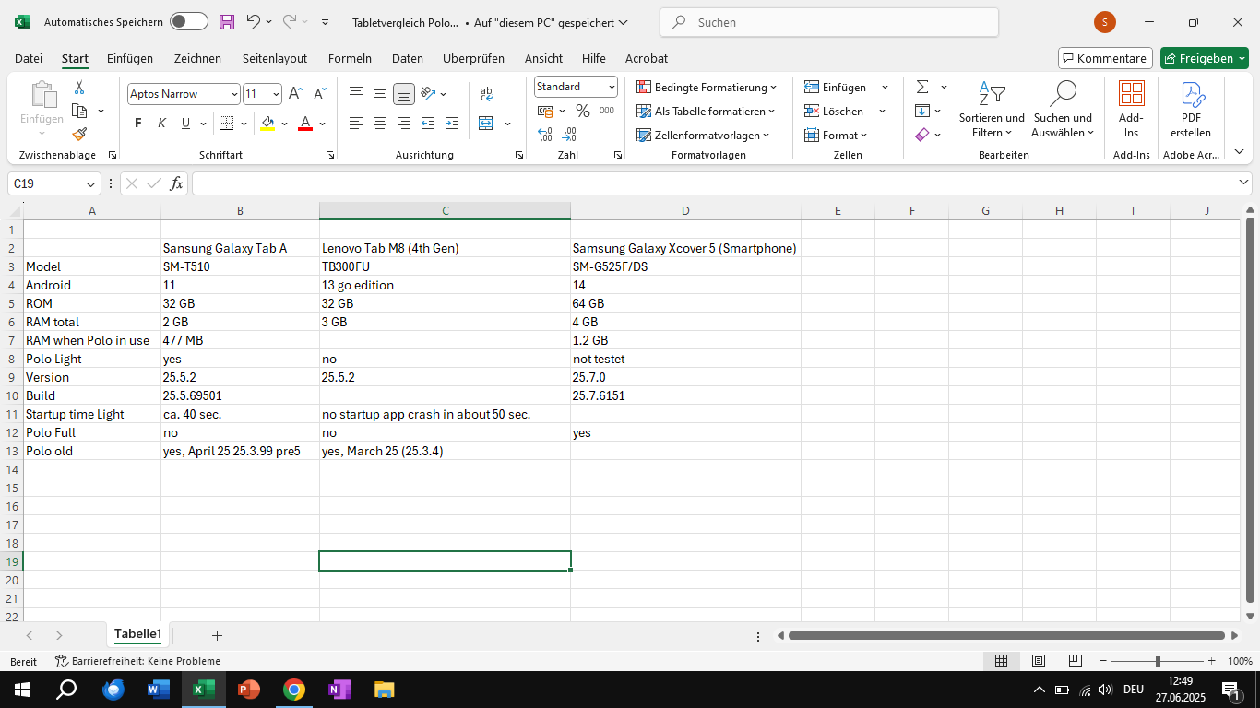This screenshot has width=1260, height=708.
Task: Click the fill color yellow swatch
Action: (267, 123)
